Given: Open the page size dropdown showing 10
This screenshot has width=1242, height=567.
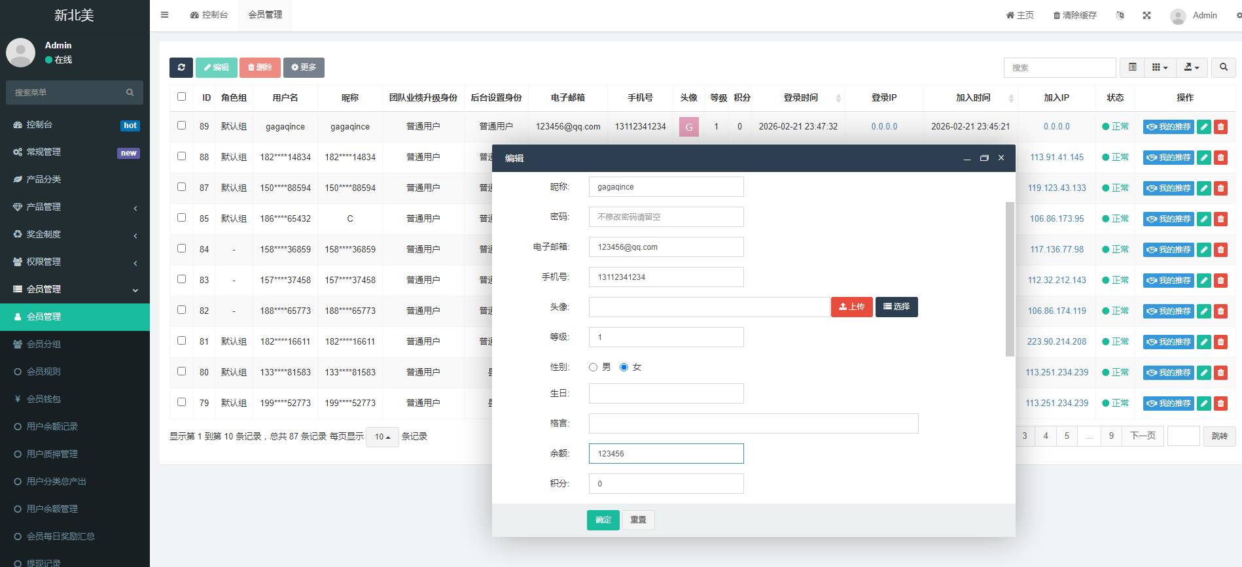Looking at the screenshot, I should click(x=382, y=437).
